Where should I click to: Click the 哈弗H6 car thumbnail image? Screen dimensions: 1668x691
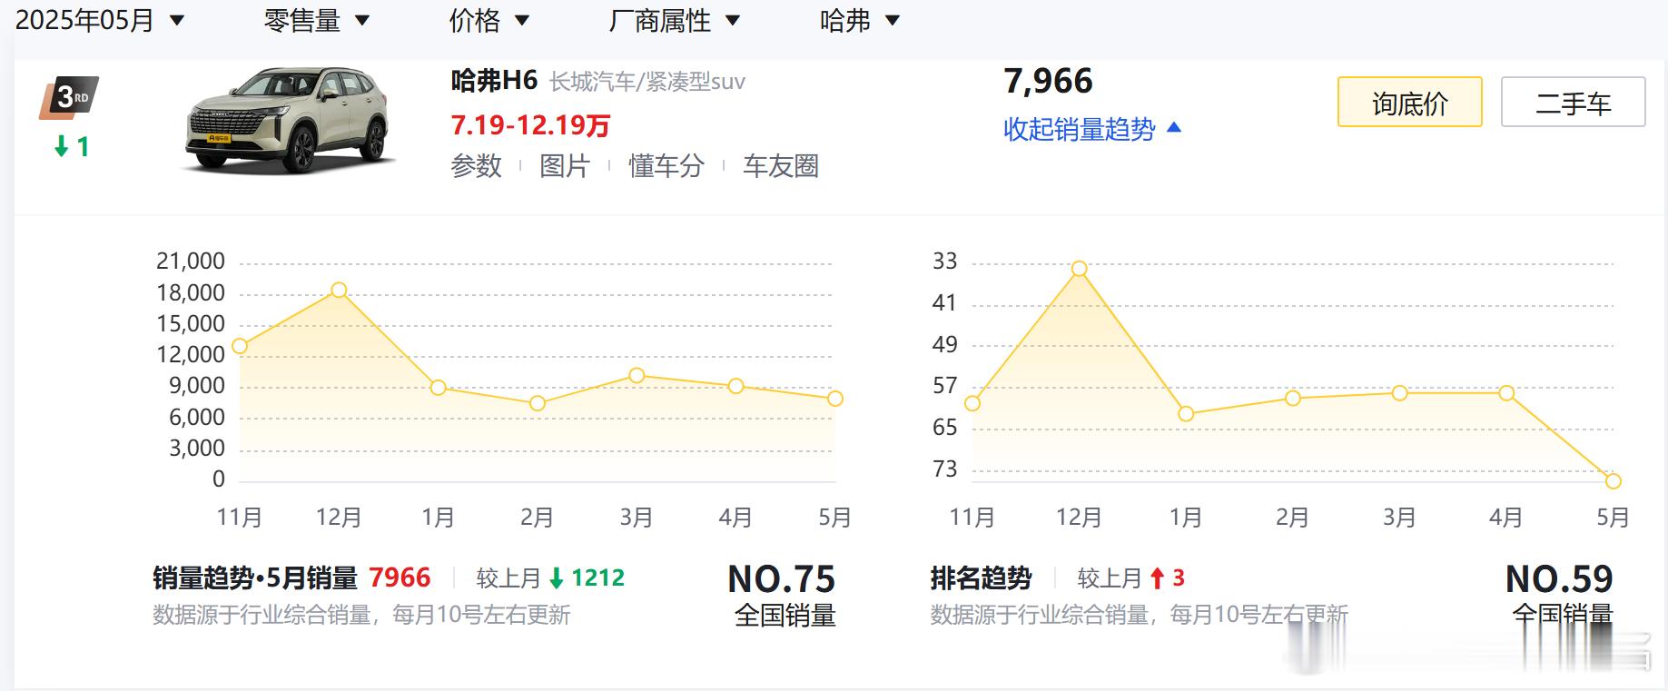pos(290,120)
